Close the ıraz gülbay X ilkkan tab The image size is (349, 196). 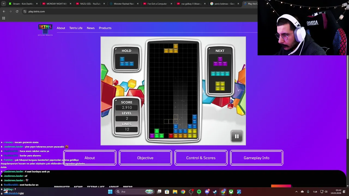click(x=205, y=4)
